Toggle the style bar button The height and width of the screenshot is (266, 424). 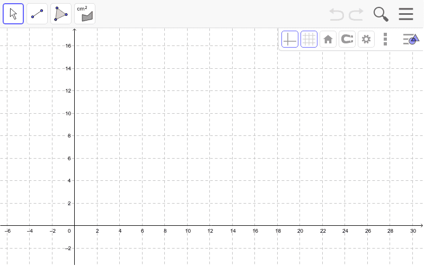coord(411,39)
